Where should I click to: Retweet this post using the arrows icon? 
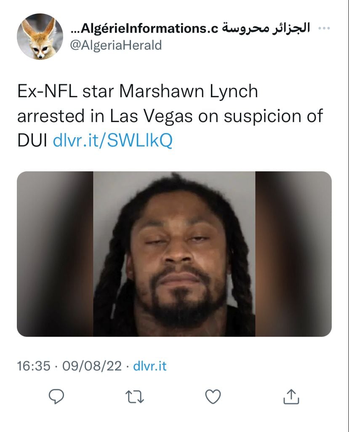pyautogui.click(x=134, y=397)
